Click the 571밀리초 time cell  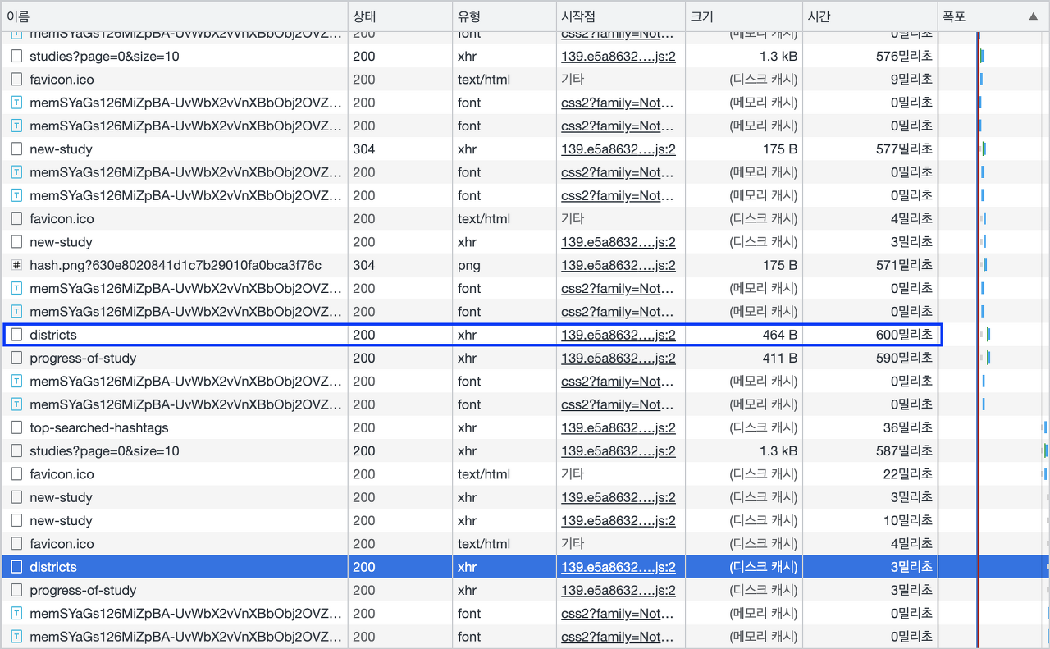point(870,266)
